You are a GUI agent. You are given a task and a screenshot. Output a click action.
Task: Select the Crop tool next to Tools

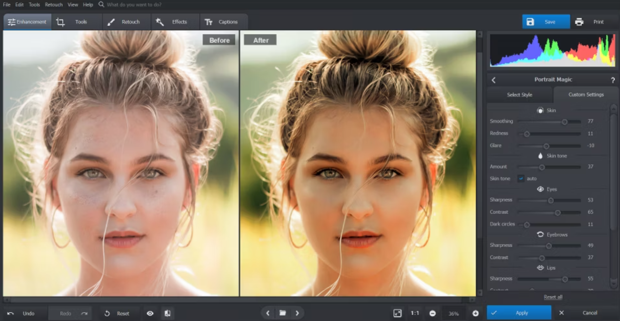(x=60, y=22)
